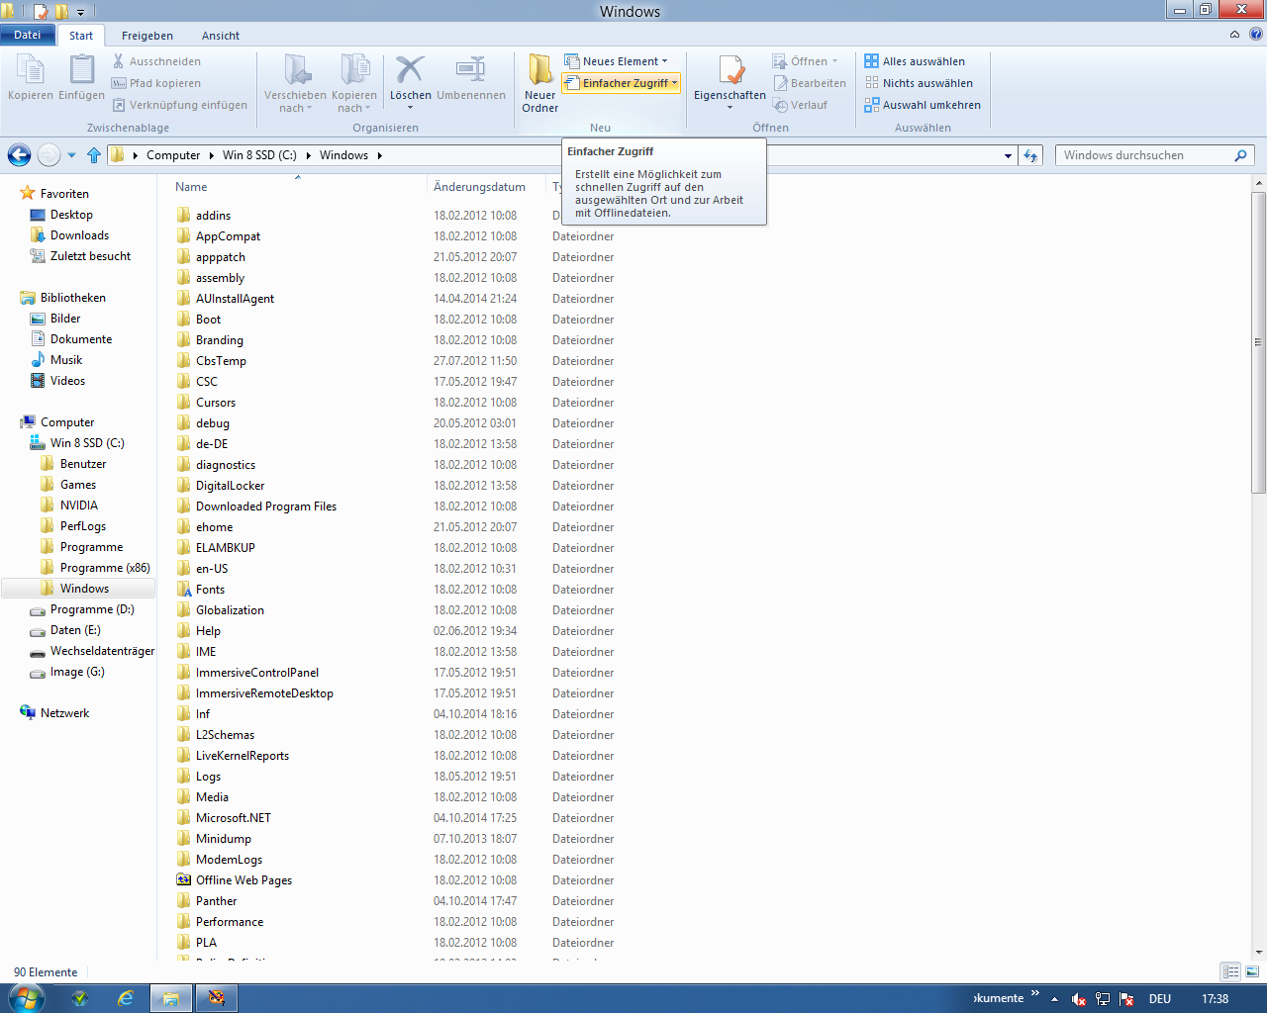Click Nichts auswählen
This screenshot has height=1013, width=1267.
pos(919,83)
